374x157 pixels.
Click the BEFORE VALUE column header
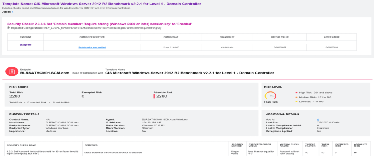[x=280, y=37]
